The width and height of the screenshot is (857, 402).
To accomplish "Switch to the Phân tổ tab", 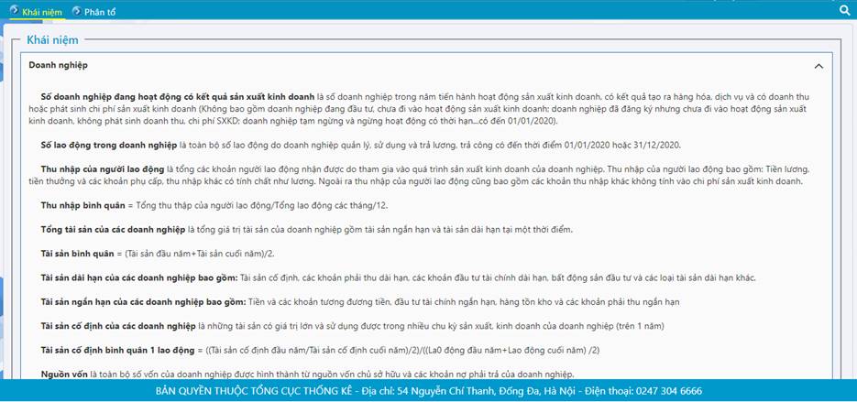I will (99, 11).
